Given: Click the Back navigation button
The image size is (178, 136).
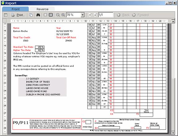Looking at the screenshot, I should pyautogui.click(x=123, y=15).
